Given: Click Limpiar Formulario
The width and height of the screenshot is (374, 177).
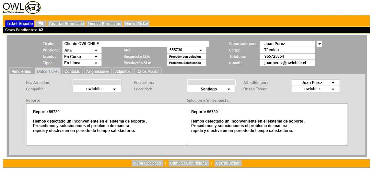Looking at the screenshot, I should coord(104,24).
